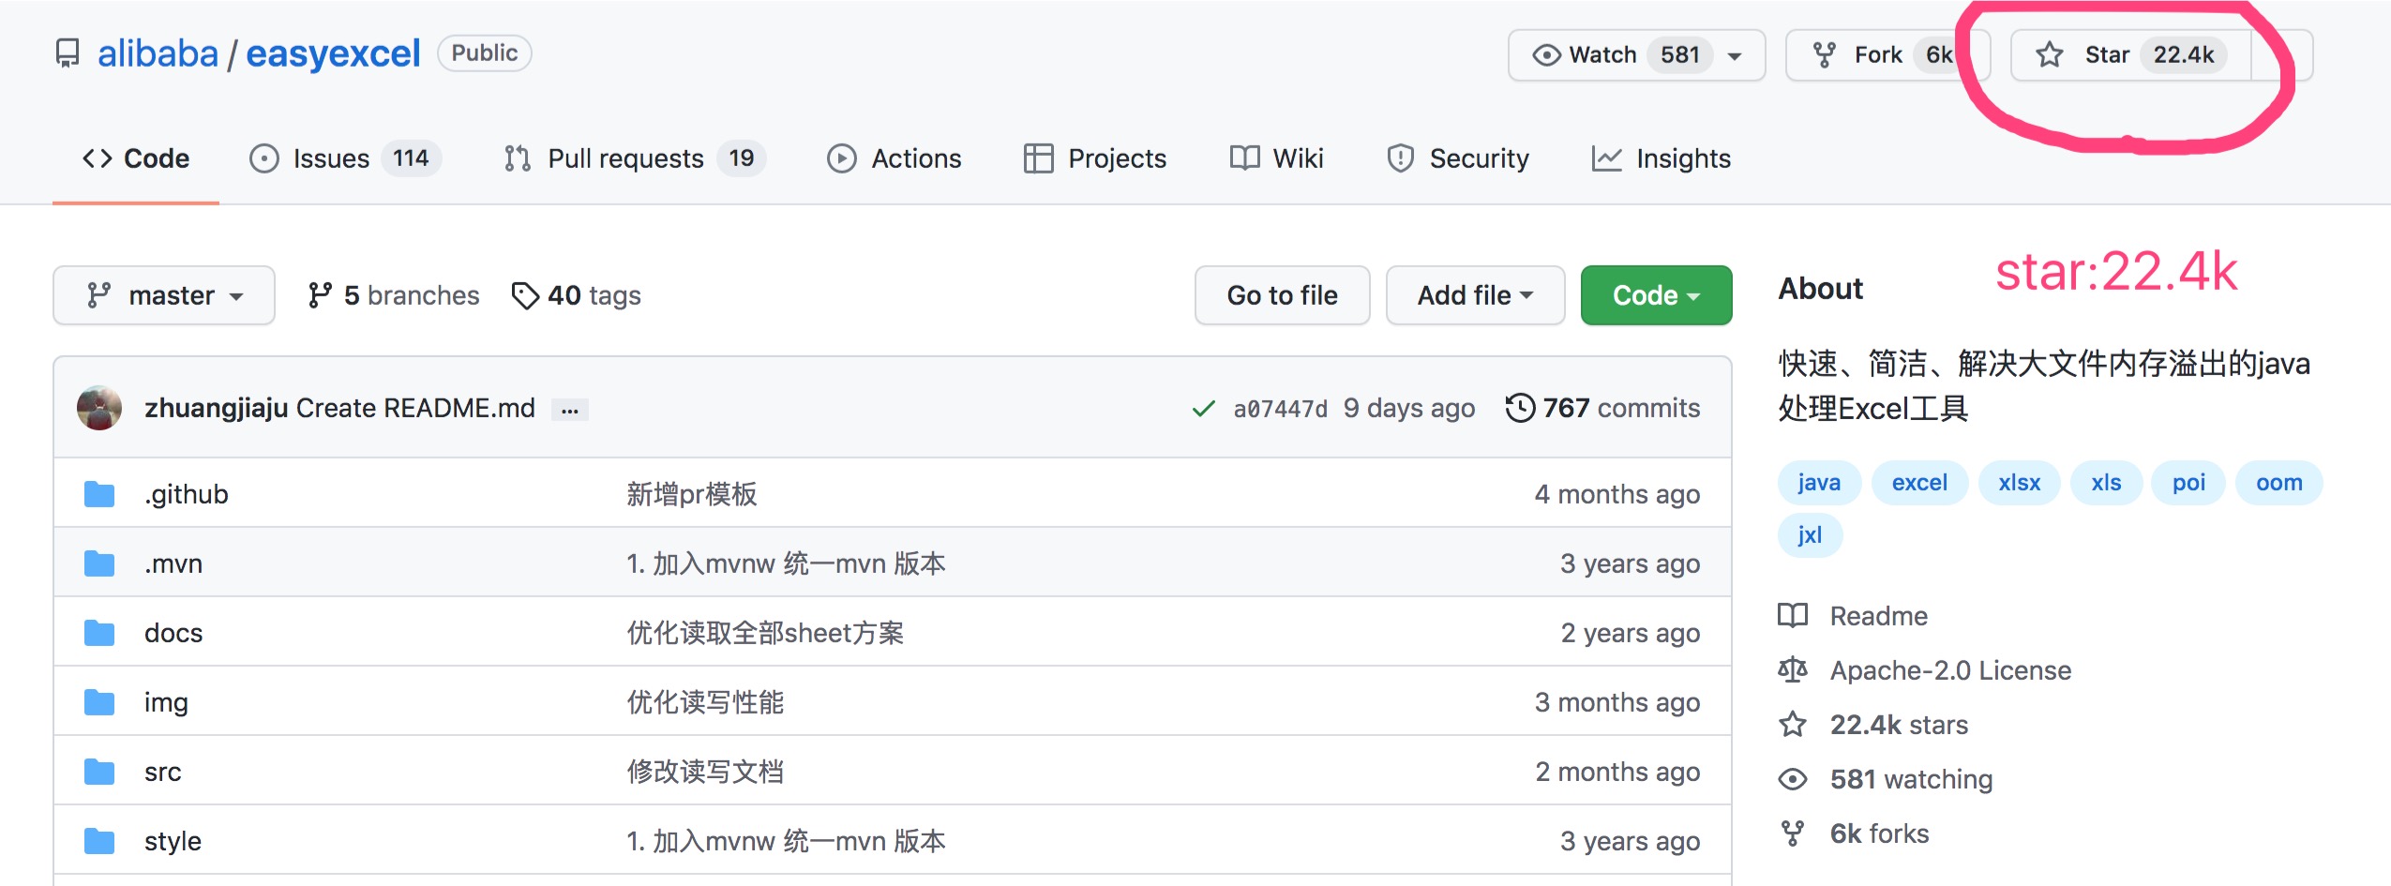
Task: Open the Actions tab
Action: point(894,158)
